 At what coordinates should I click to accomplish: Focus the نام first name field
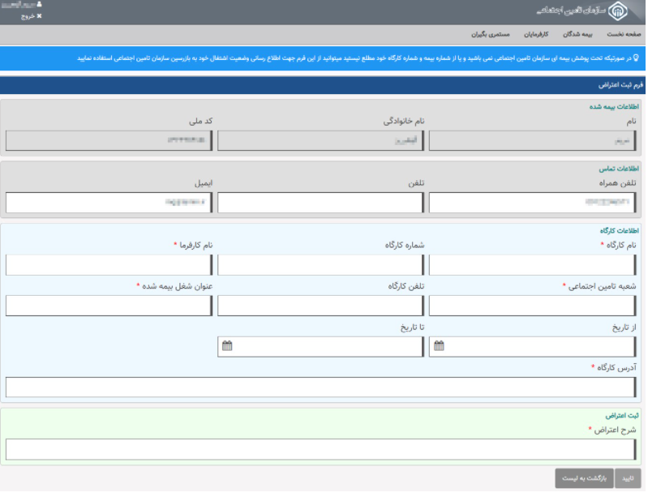(x=532, y=141)
